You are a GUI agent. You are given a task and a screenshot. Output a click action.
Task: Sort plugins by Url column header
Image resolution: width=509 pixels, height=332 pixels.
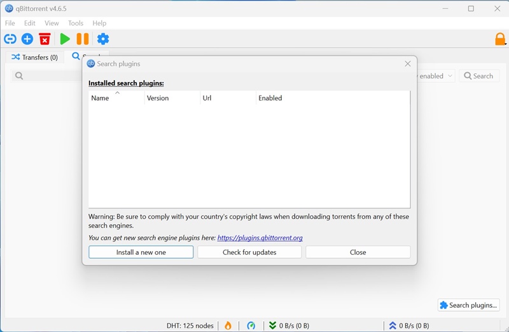coord(228,98)
